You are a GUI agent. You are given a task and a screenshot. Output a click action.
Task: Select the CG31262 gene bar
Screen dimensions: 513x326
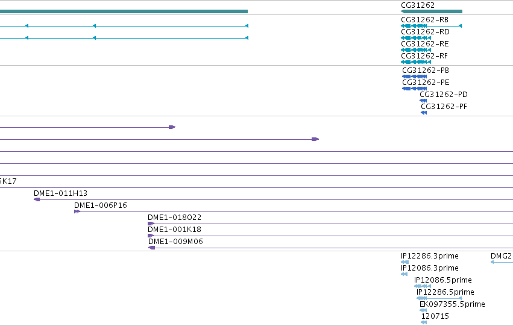click(432, 11)
